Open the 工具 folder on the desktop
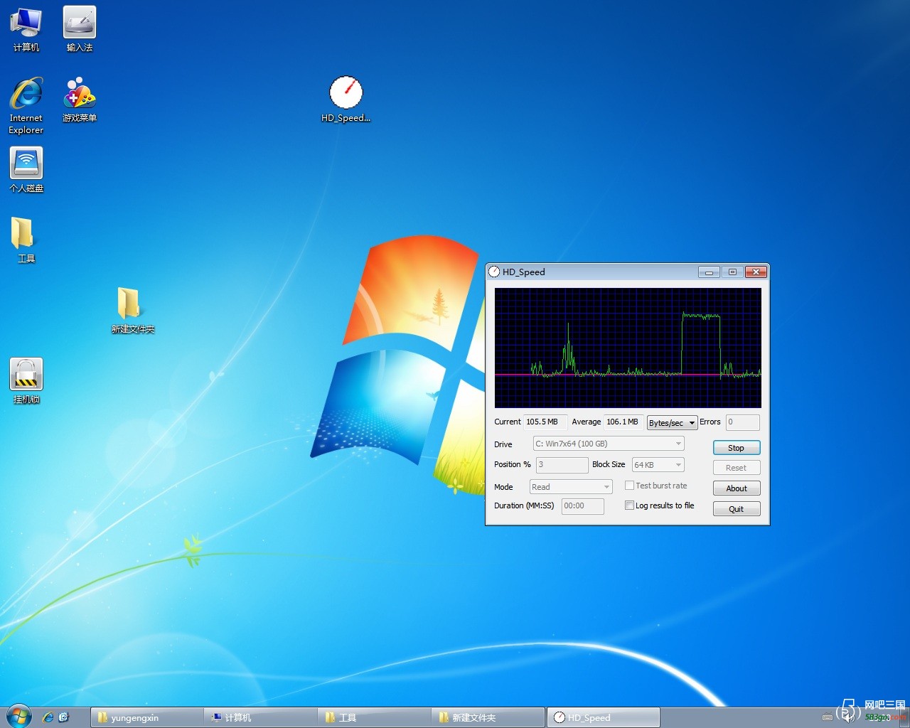This screenshot has width=910, height=728. 26,240
